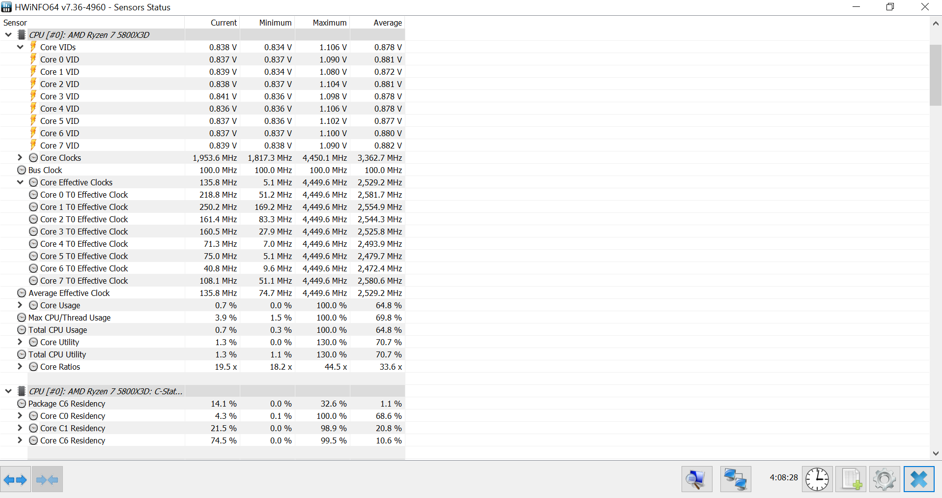Viewport: 942px width, 498px height.
Task: Click the Current column header
Action: 212,23
